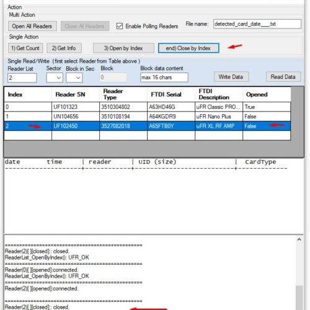This screenshot has width=310, height=310.
Task: Select the index 0 cell
Action: coord(28,107)
